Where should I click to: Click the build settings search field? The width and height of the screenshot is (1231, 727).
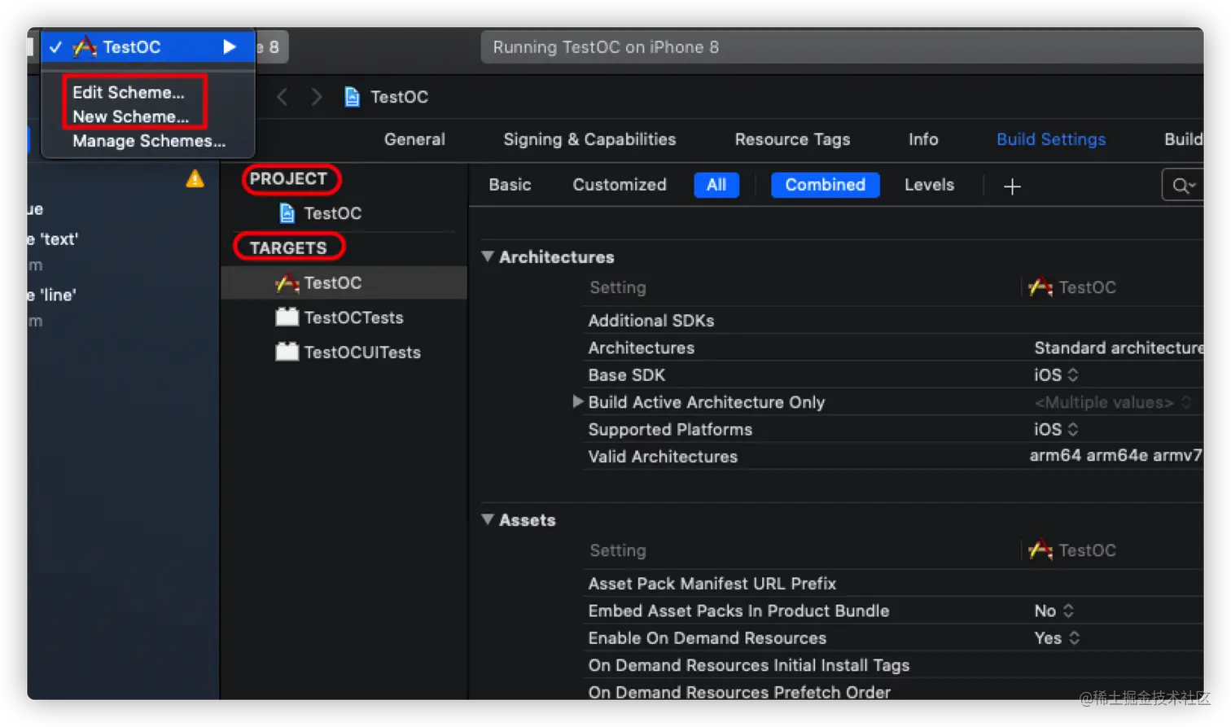(1183, 186)
